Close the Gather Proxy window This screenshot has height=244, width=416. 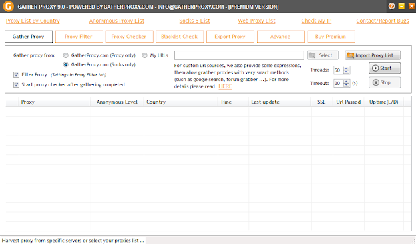pos(411,6)
